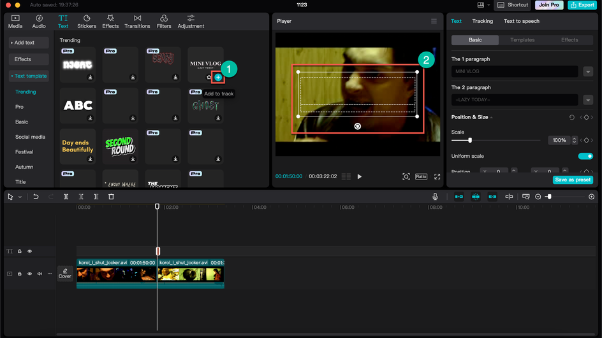Collapse the Text template section
Image resolution: width=602 pixels, height=338 pixels.
[29, 76]
